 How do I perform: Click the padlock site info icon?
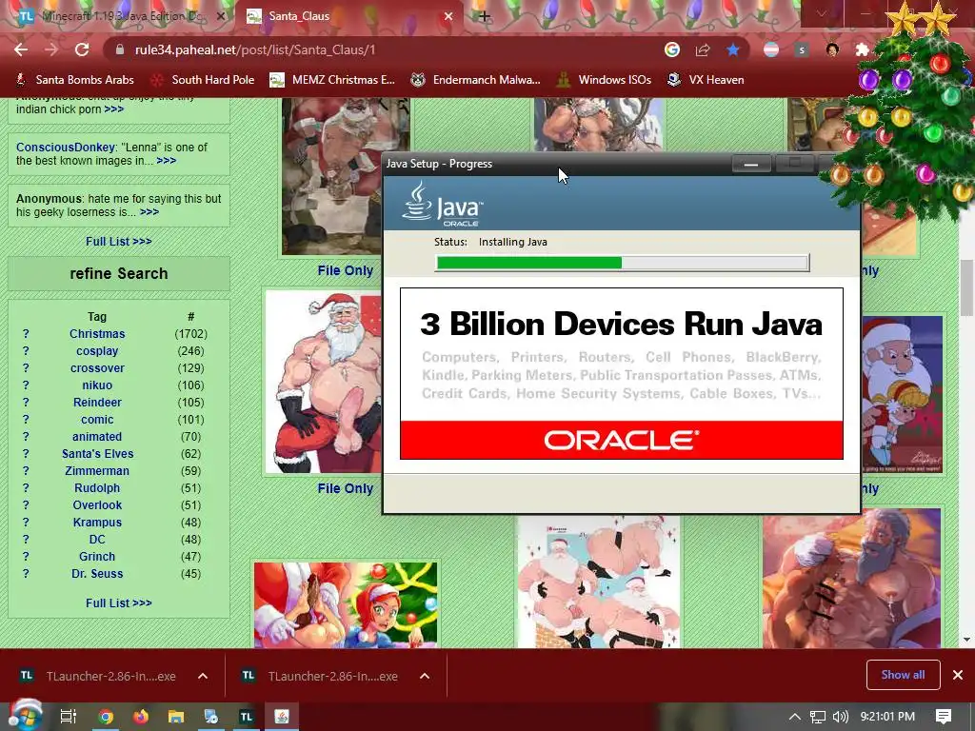[120, 49]
